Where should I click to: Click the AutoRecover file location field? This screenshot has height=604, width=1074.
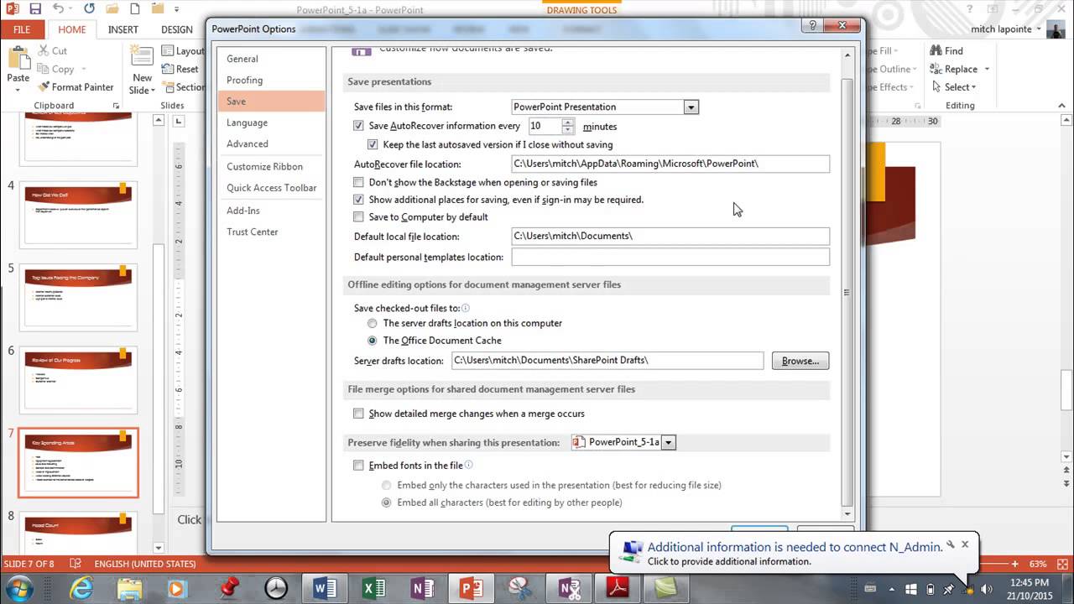click(x=670, y=164)
